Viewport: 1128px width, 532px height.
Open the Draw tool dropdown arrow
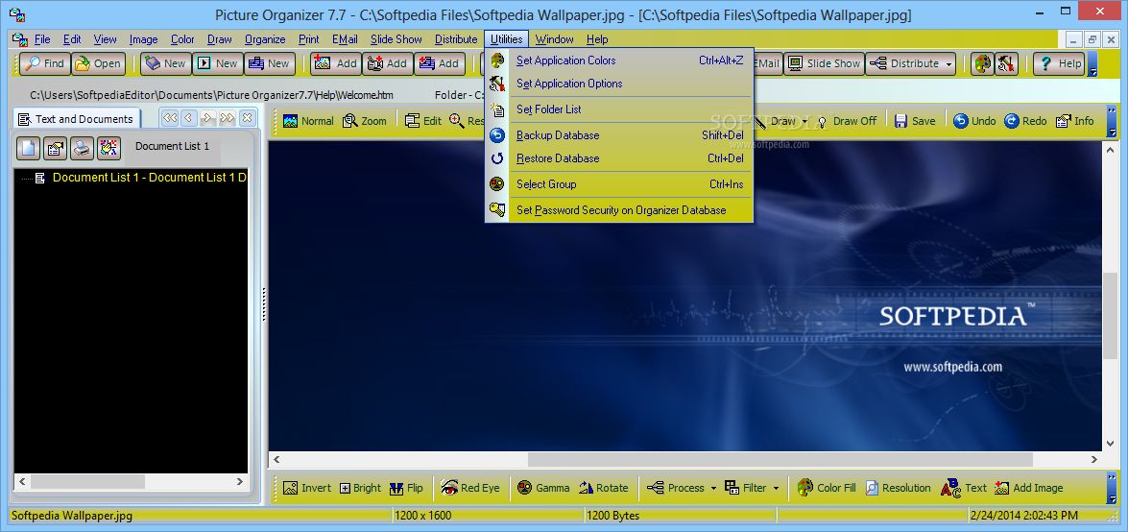click(x=804, y=121)
